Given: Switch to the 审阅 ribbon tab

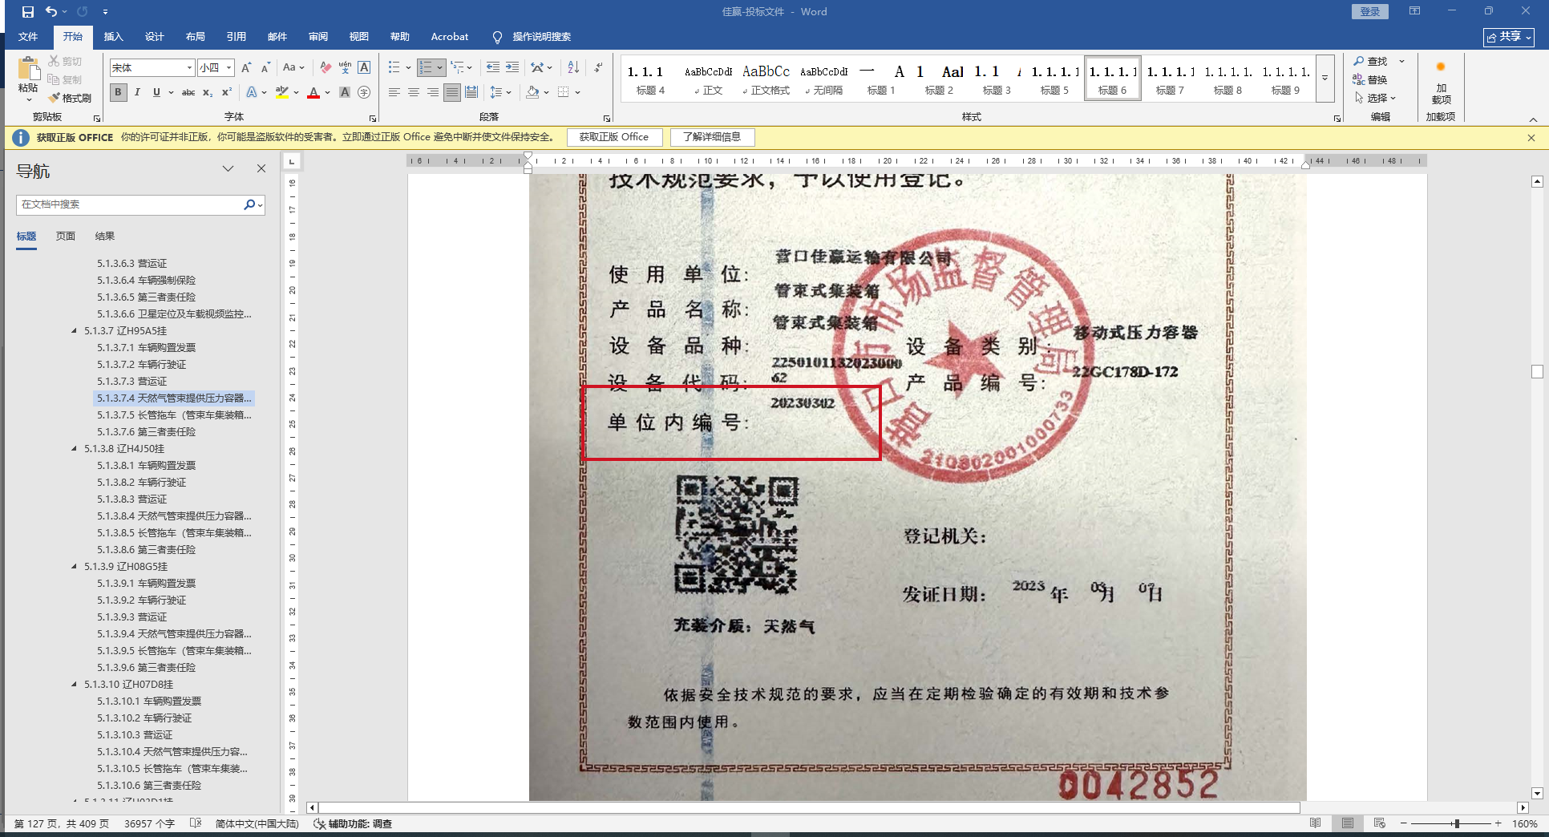Looking at the screenshot, I should click(x=317, y=37).
